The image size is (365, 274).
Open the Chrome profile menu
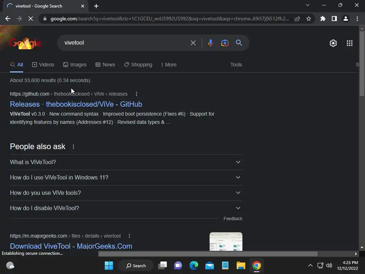point(346,19)
